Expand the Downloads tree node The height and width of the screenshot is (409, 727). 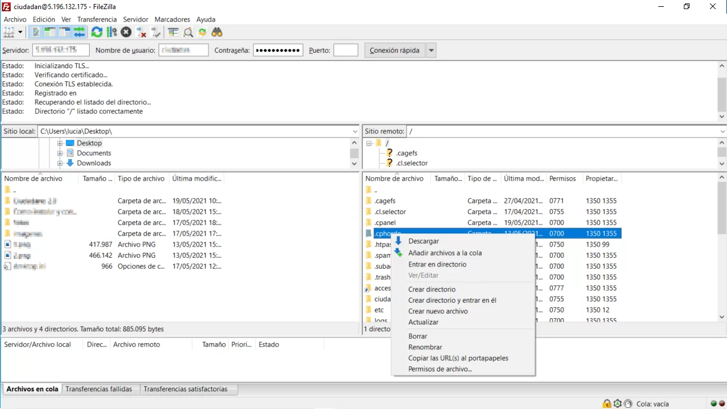point(60,163)
